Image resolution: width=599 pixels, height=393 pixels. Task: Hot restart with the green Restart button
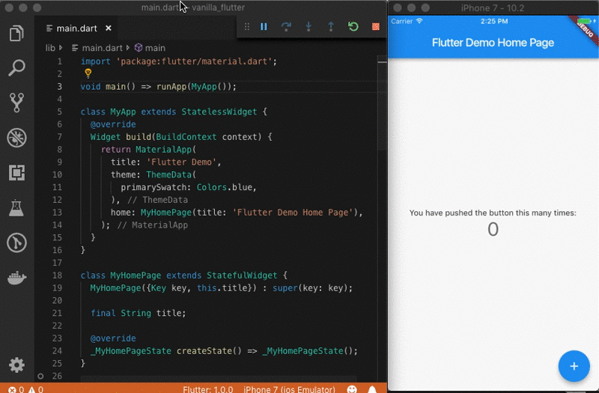pyautogui.click(x=353, y=27)
